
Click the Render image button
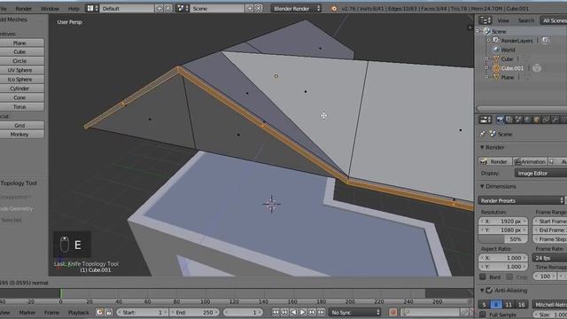(x=494, y=161)
